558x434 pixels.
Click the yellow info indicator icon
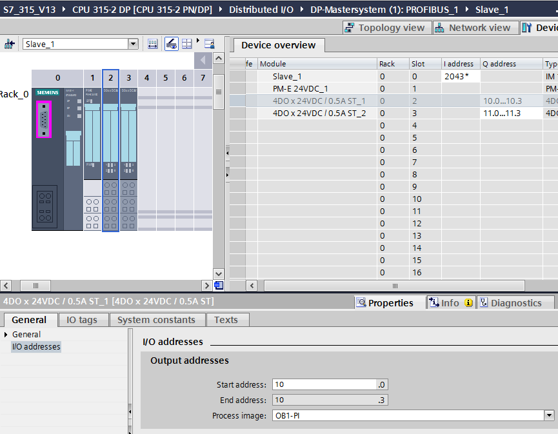pyautogui.click(x=469, y=302)
